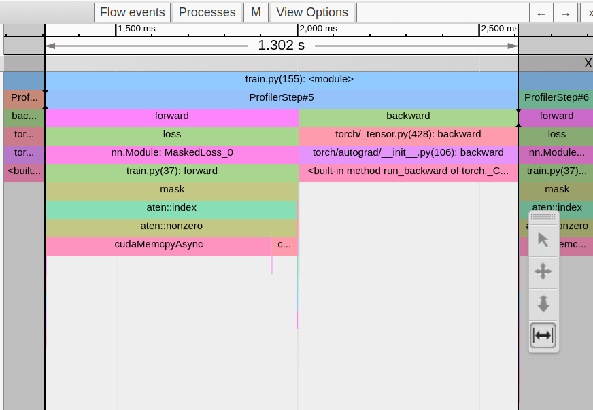The width and height of the screenshot is (593, 410).
Task: Toggle the timing measurement tool
Action: click(x=543, y=335)
